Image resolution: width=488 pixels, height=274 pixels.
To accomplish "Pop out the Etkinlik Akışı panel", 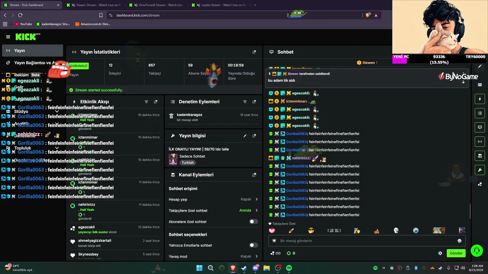I will tap(156, 102).
